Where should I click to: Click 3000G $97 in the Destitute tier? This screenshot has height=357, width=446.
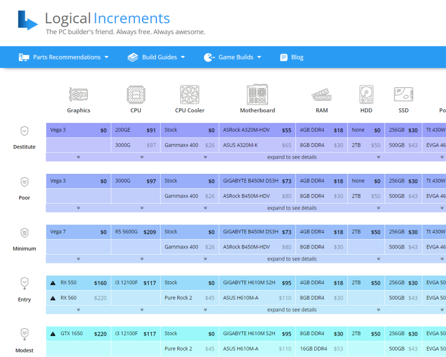click(136, 145)
